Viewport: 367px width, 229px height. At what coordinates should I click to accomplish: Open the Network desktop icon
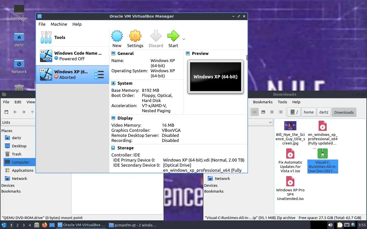pyautogui.click(x=19, y=66)
